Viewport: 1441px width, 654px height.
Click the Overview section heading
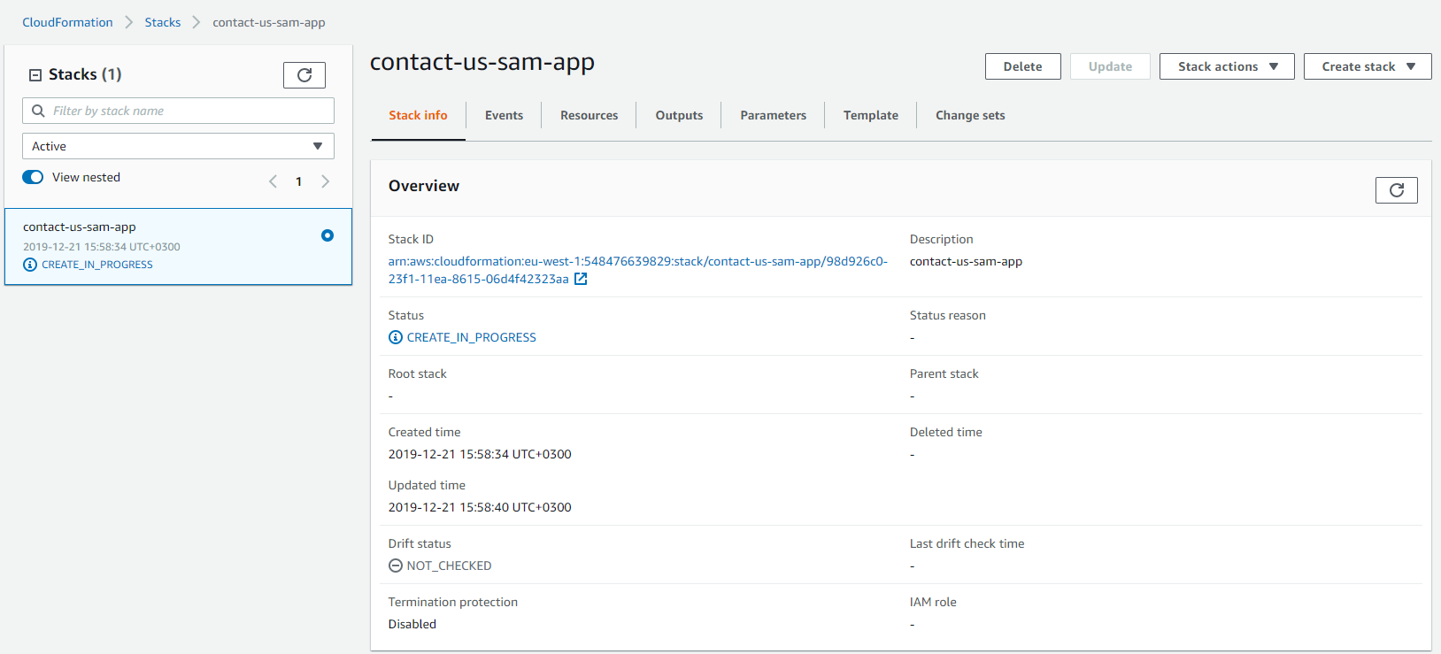[x=424, y=186]
